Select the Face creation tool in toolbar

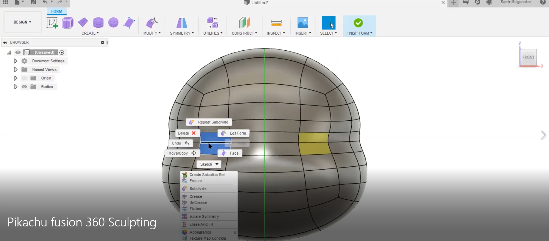(x=129, y=23)
